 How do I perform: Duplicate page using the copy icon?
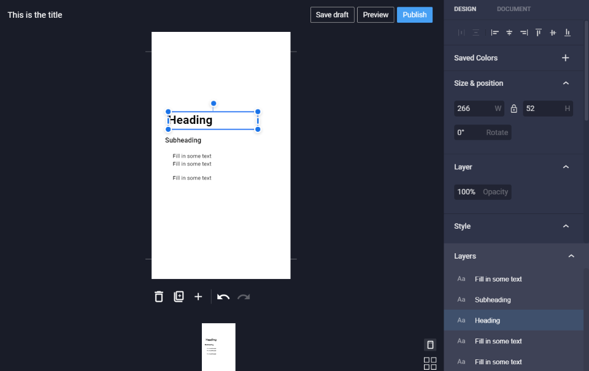[x=179, y=297]
